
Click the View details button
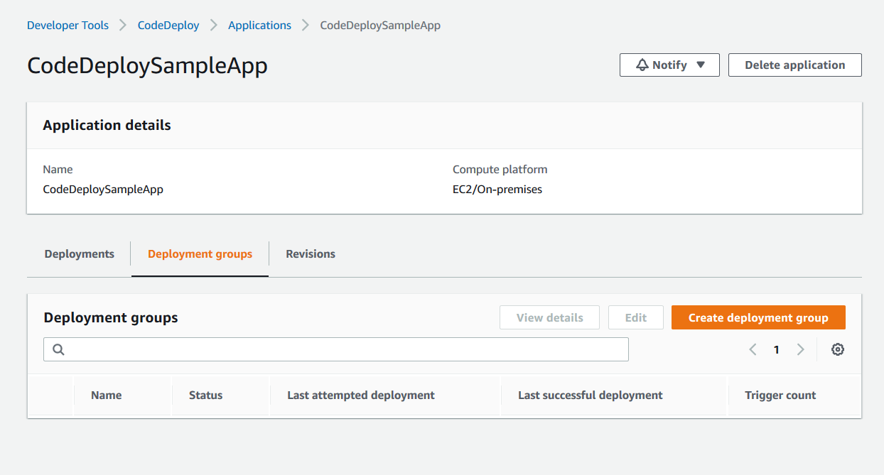click(549, 317)
